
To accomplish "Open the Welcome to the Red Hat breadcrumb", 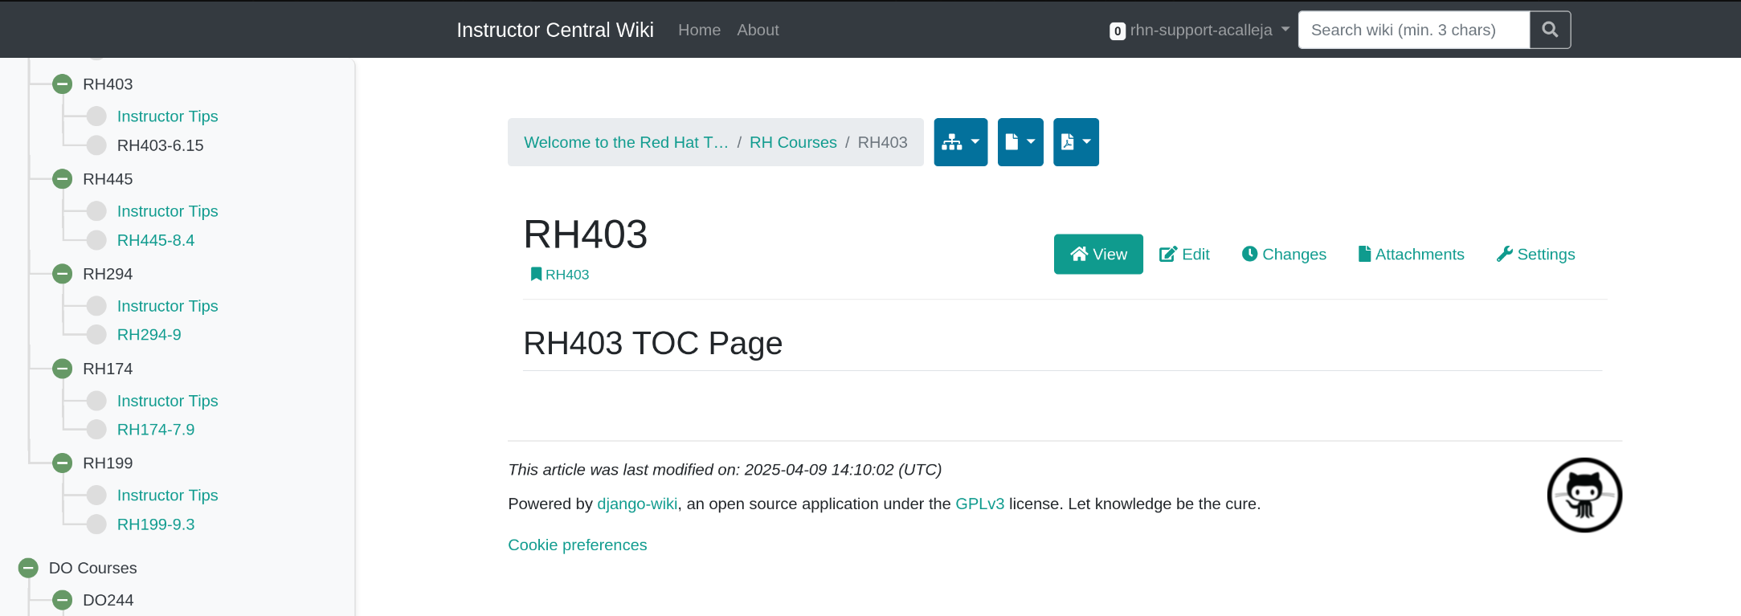I will tap(626, 142).
